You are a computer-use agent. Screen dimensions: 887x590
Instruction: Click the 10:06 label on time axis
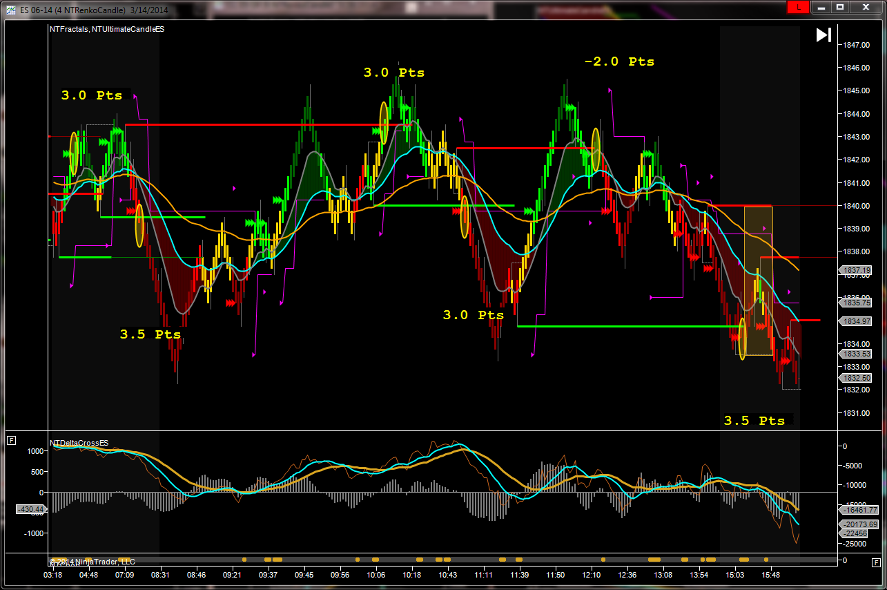376,575
